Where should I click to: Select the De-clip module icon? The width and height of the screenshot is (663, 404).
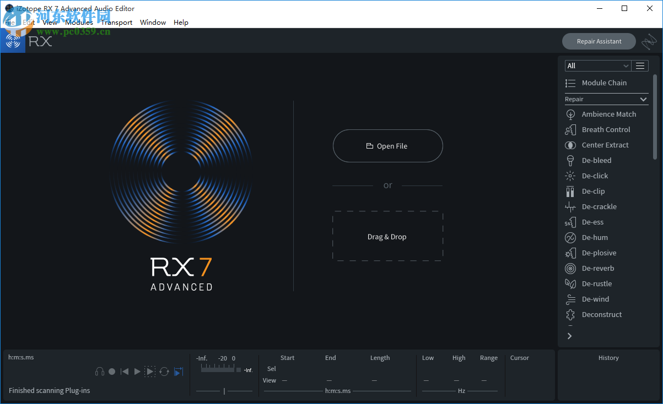570,192
